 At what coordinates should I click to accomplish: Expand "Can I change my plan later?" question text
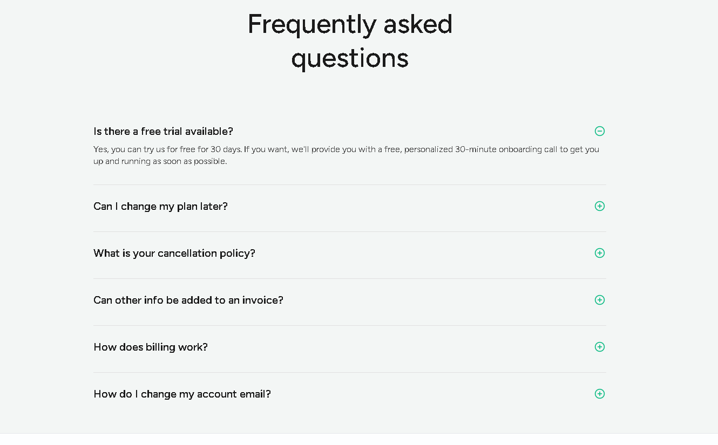tap(160, 206)
